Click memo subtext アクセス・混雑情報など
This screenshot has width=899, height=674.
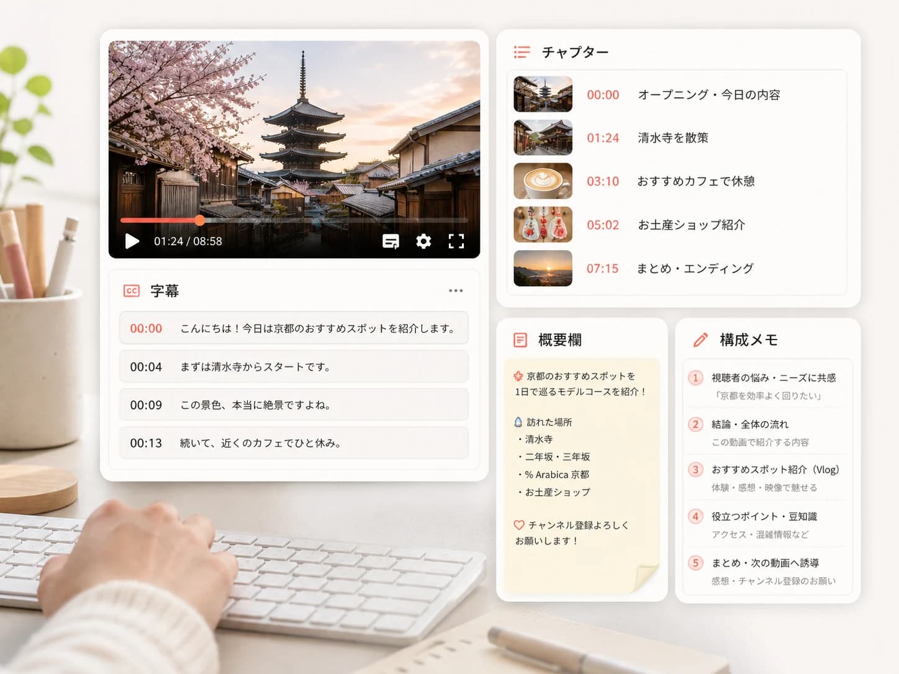point(760,534)
